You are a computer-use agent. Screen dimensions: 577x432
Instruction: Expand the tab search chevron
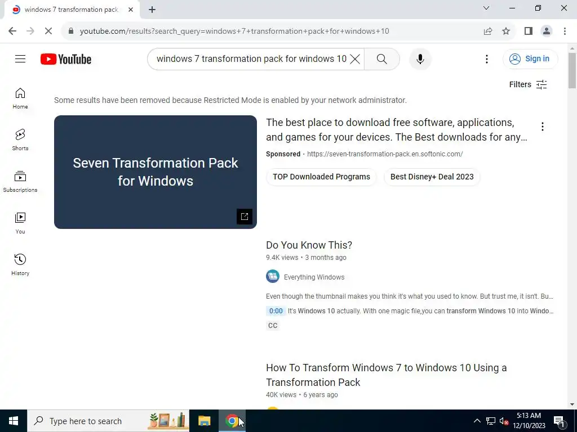pos(486,8)
